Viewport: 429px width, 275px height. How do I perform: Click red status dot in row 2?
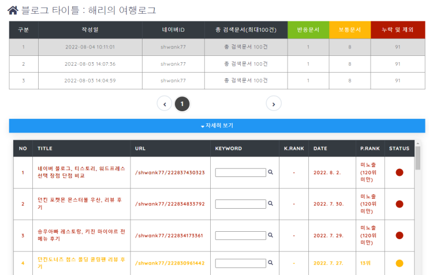pos(400,204)
